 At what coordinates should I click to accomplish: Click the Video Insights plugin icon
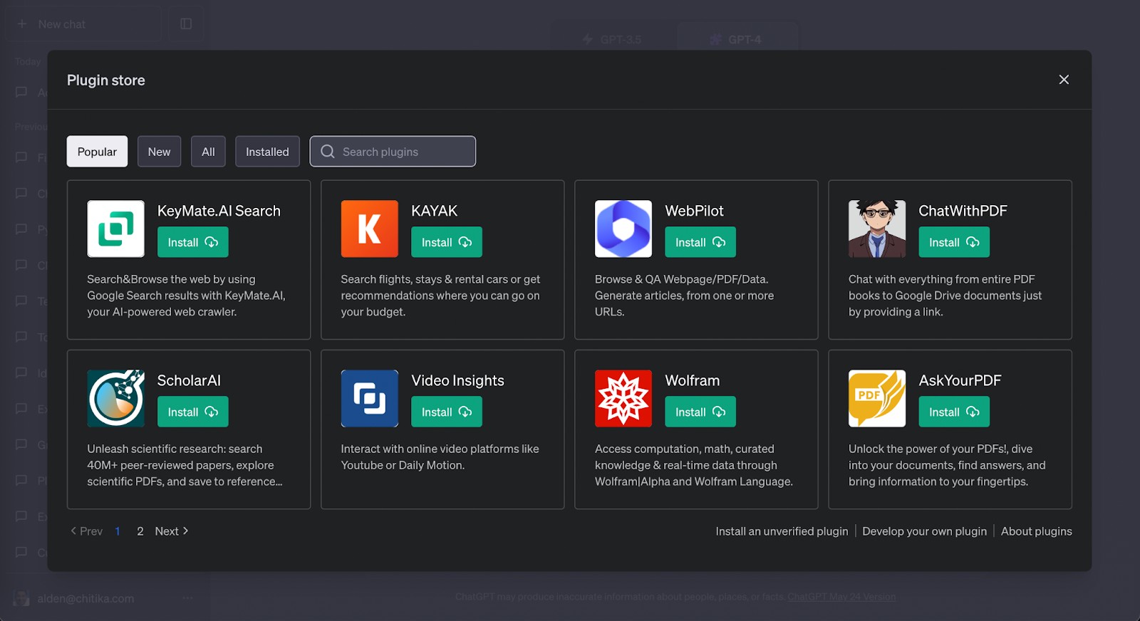369,398
